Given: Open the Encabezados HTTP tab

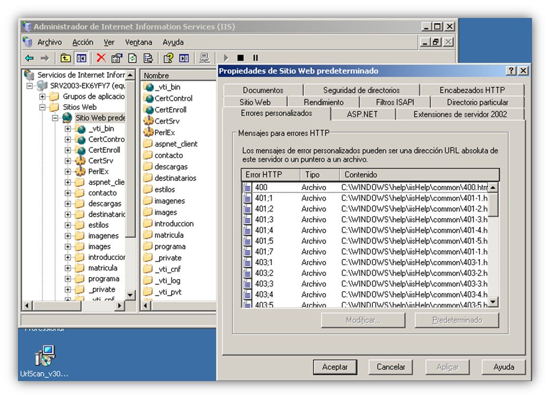Looking at the screenshot, I should click(x=472, y=90).
